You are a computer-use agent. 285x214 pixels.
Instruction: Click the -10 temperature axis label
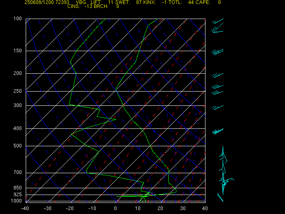coord(92,208)
